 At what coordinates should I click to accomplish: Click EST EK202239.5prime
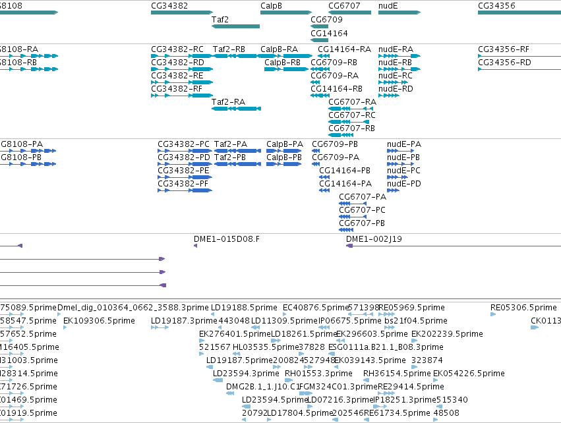[x=447, y=334]
